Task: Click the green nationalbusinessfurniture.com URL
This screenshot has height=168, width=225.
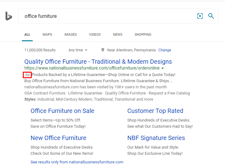Action: pyautogui.click(x=92, y=68)
